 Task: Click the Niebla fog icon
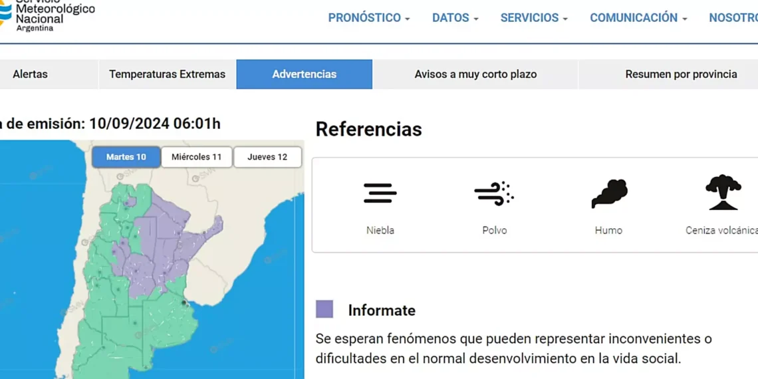(x=380, y=193)
